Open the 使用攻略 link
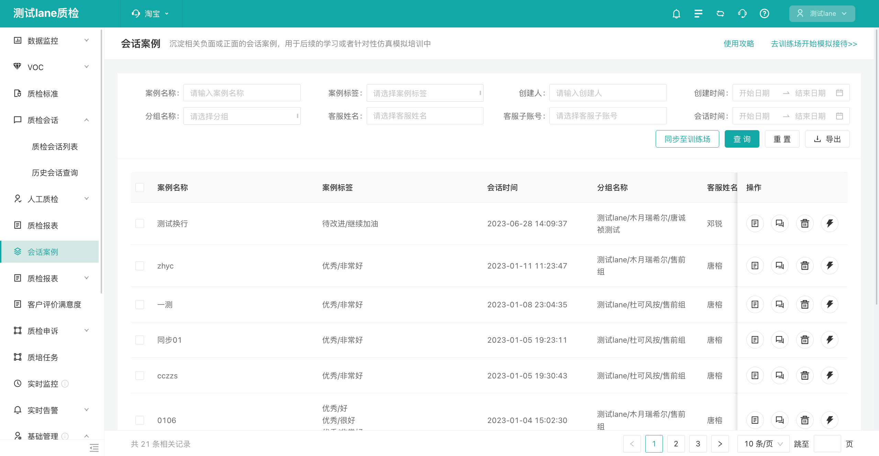This screenshot has width=879, height=456. click(x=739, y=44)
